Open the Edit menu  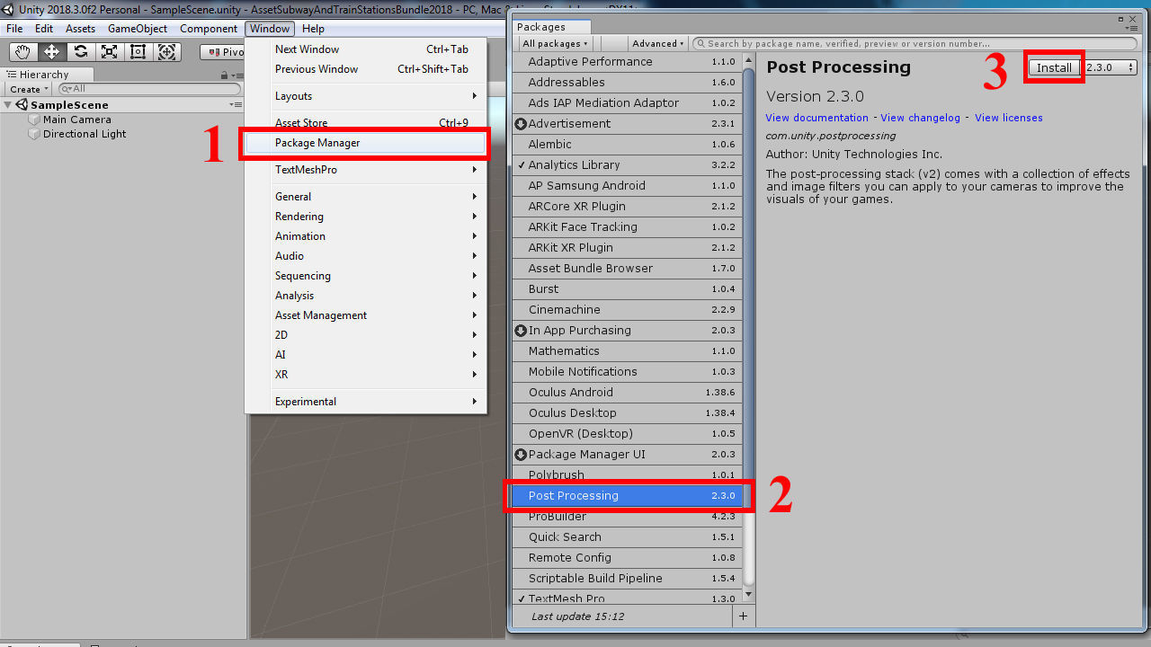[44, 29]
